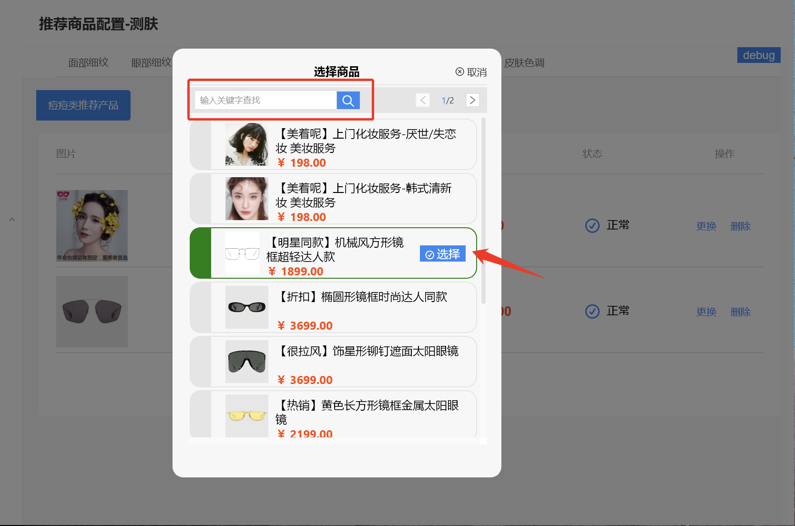This screenshot has width=795, height=526.
Task: Select the 韩式清新妆 makeup service product
Action: pyautogui.click(x=333, y=199)
